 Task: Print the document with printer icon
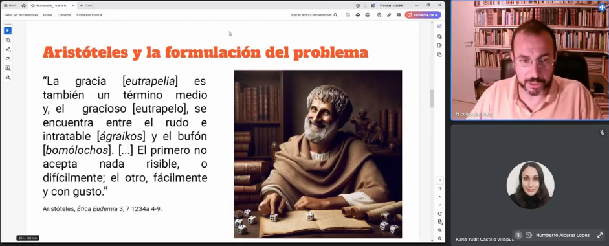pyautogui.click(x=368, y=15)
